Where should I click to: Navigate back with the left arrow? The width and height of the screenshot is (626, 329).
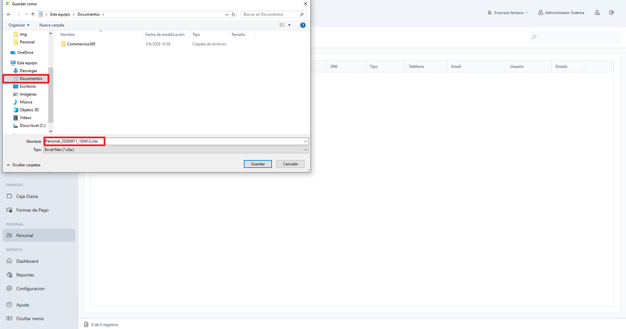click(x=9, y=14)
